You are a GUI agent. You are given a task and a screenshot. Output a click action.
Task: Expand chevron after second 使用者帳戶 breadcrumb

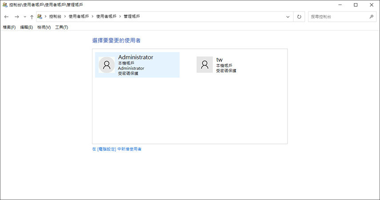pyautogui.click(x=120, y=16)
